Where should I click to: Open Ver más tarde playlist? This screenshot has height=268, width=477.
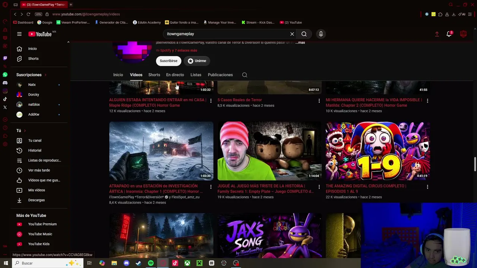[x=39, y=170]
